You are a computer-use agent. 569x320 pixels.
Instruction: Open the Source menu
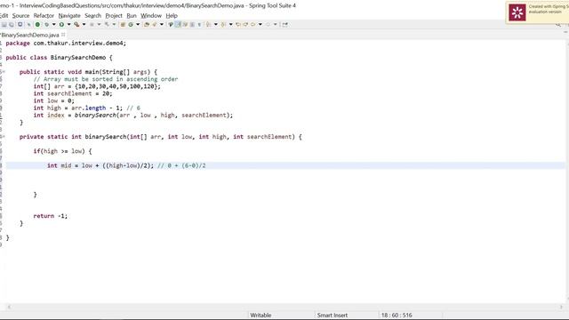coord(20,16)
